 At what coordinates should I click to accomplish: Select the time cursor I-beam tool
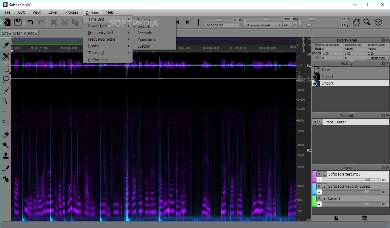point(198,22)
